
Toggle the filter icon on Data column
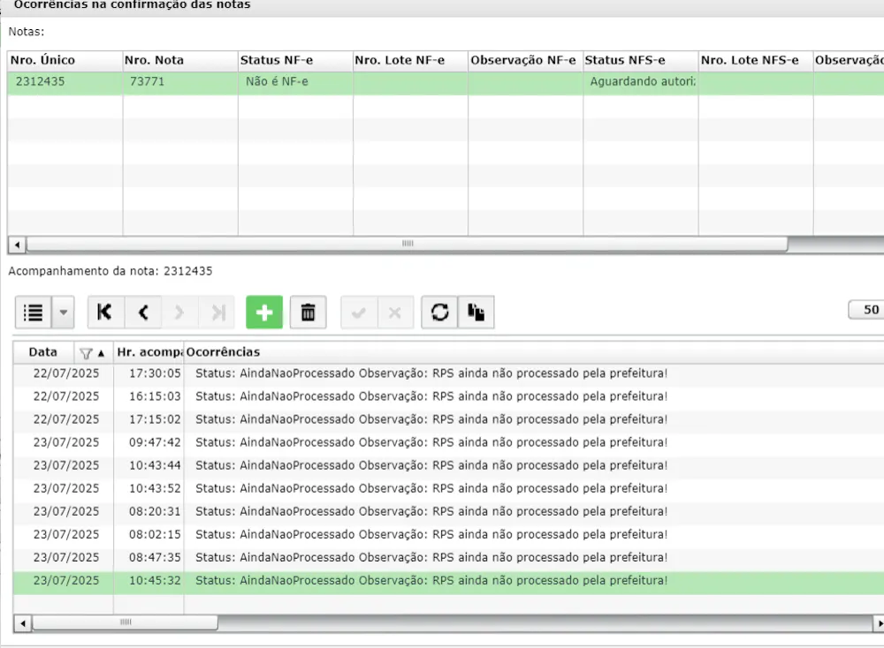(x=86, y=353)
